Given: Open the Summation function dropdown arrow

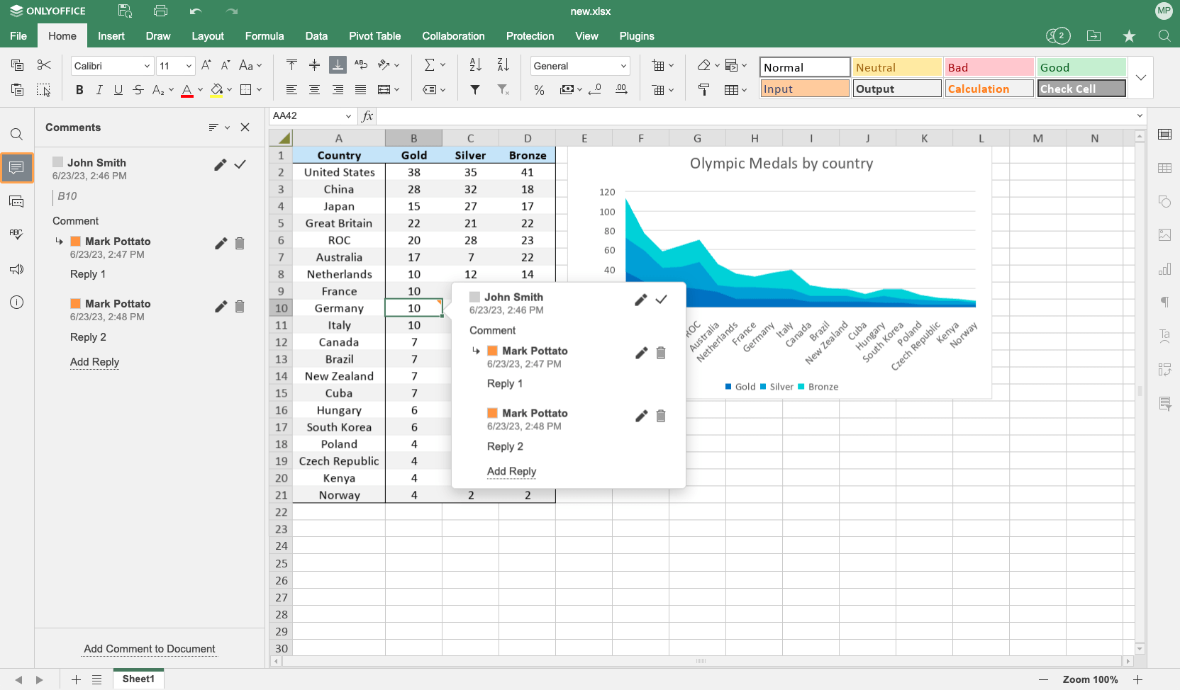Looking at the screenshot, I should point(443,65).
